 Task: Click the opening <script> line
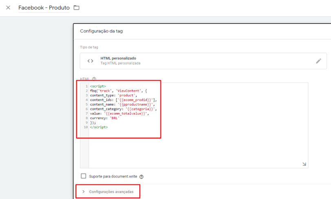[98, 86]
